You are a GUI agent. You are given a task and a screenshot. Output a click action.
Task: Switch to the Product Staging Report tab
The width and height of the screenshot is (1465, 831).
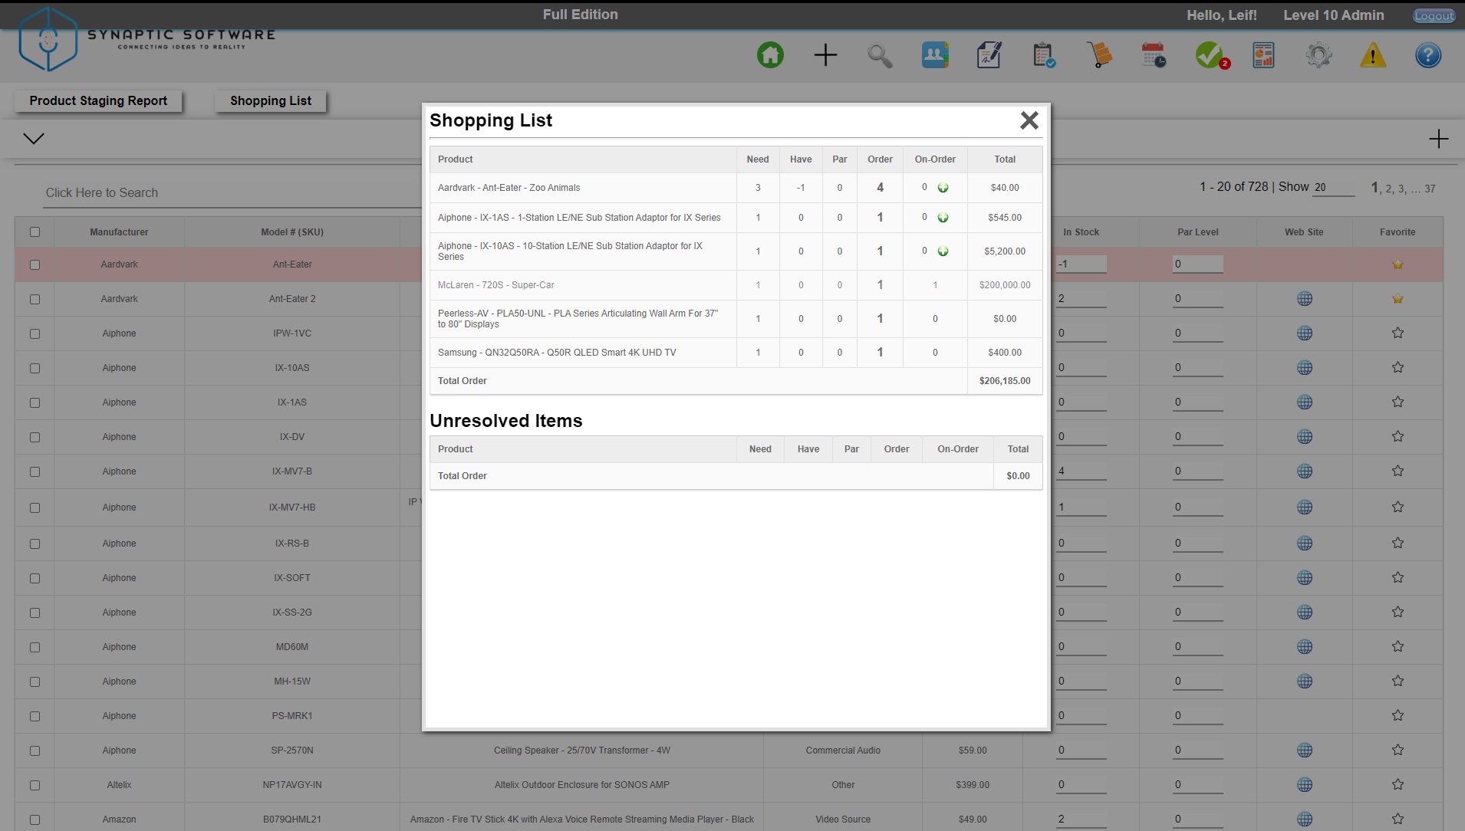coord(98,100)
